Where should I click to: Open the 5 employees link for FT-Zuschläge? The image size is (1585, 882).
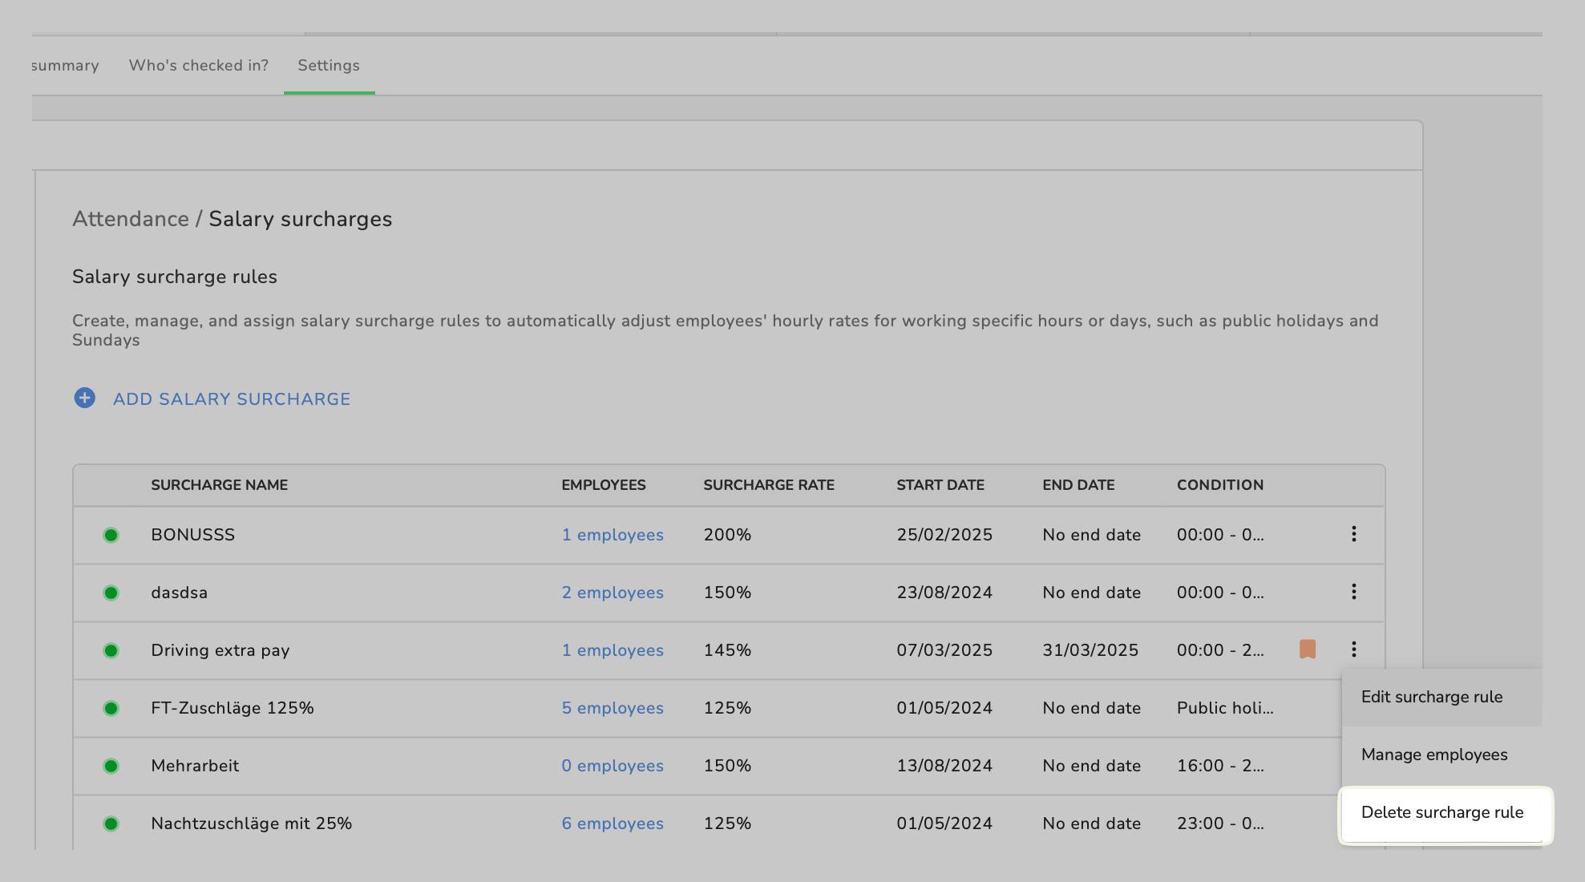(612, 708)
